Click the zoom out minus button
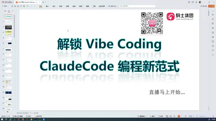Screen dimensions: 216x121 (x=197, y=116)
